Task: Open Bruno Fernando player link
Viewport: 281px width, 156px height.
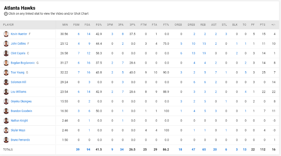Action: (x=20, y=140)
